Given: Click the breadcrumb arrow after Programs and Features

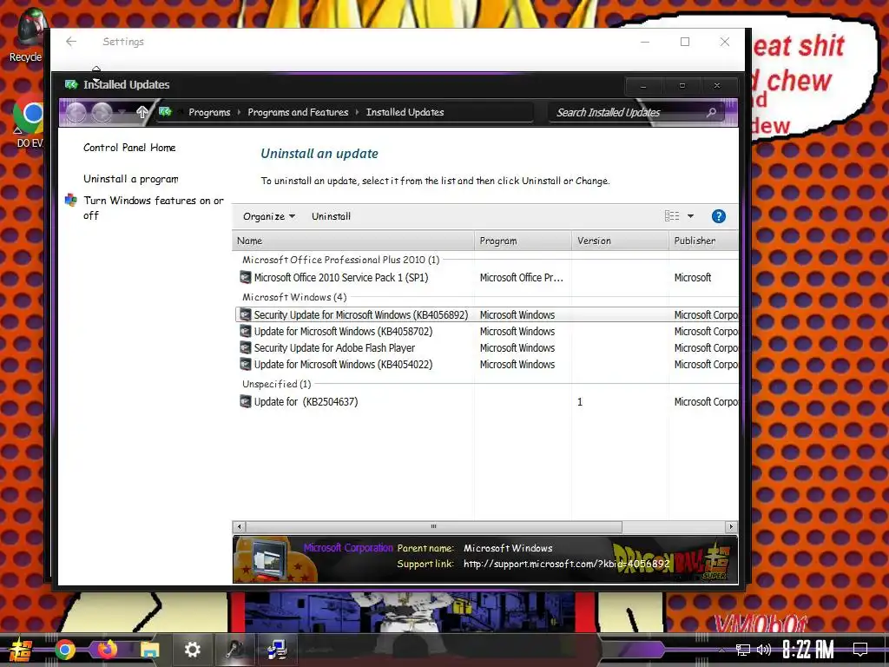Looking at the screenshot, I should click(x=357, y=112).
